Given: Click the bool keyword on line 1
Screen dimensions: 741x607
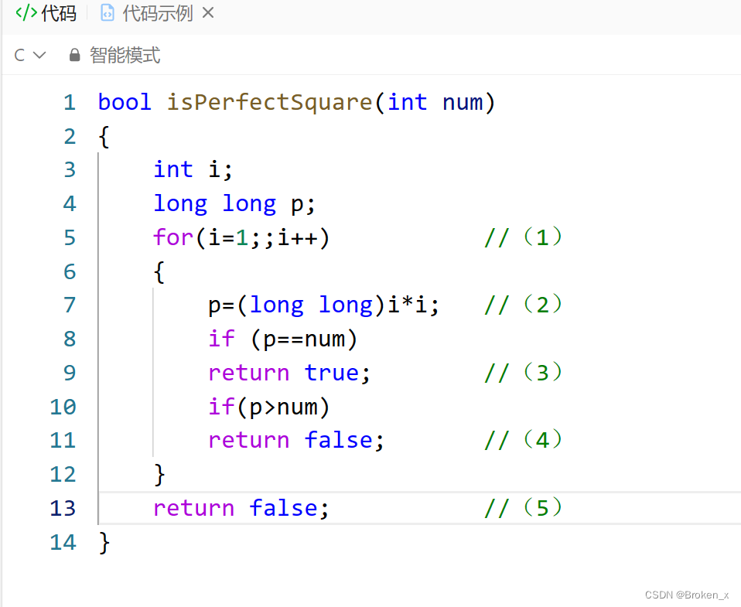Looking at the screenshot, I should click(124, 101).
